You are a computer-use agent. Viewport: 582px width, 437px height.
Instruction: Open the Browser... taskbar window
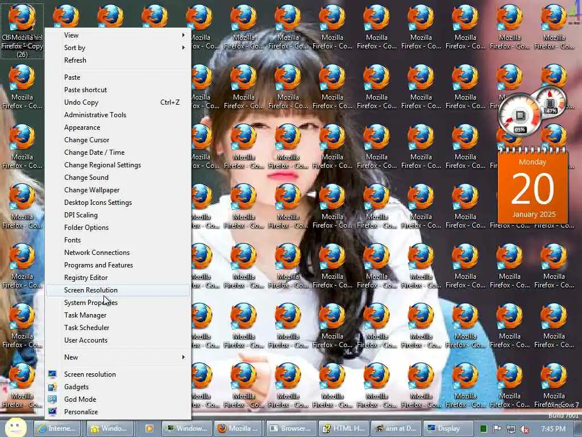pos(292,428)
